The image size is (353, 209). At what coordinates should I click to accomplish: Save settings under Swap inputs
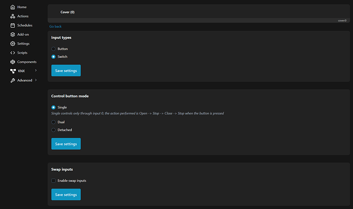point(66,194)
